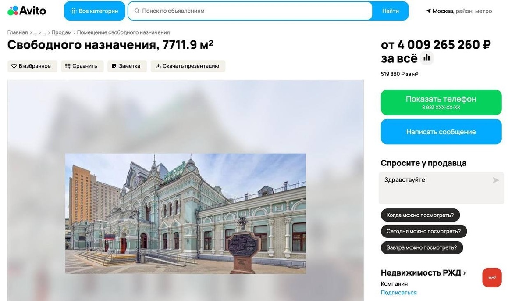Screen dimensions: 526x301
Task: Select the Когда можно посмотреть? quick question
Action: point(420,215)
